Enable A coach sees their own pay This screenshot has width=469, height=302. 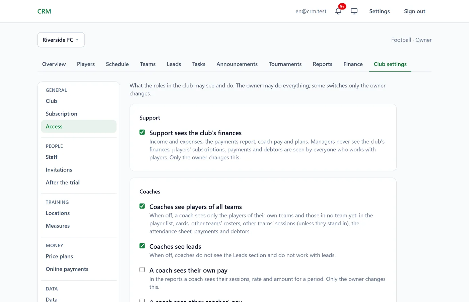point(142,270)
